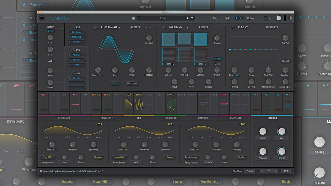This screenshot has height=186, width=331.
Task: Select the triangle waveform icon in LFO 3
Action: pyautogui.click(x=201, y=137)
